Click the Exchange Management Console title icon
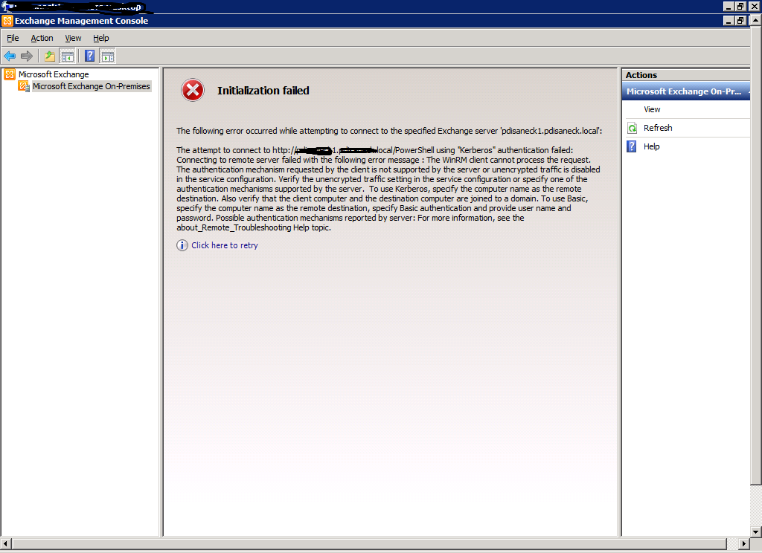762x553 pixels. coord(7,21)
